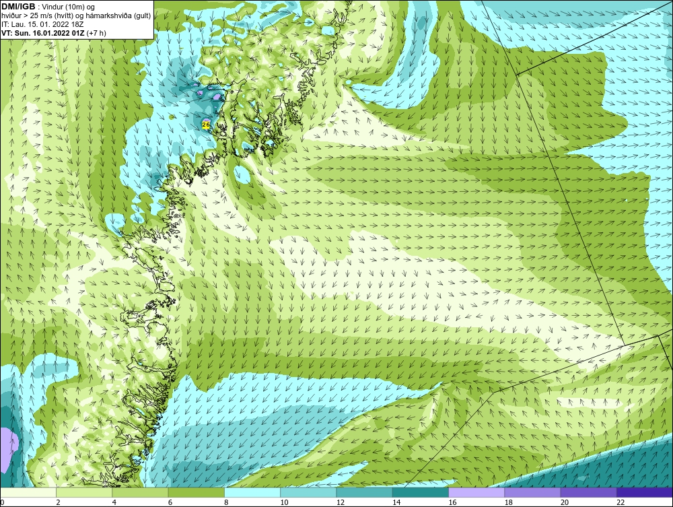Click the 16–18 m/s light purple legend swatch
Viewport: 673px width, 507px height.
(x=476, y=492)
